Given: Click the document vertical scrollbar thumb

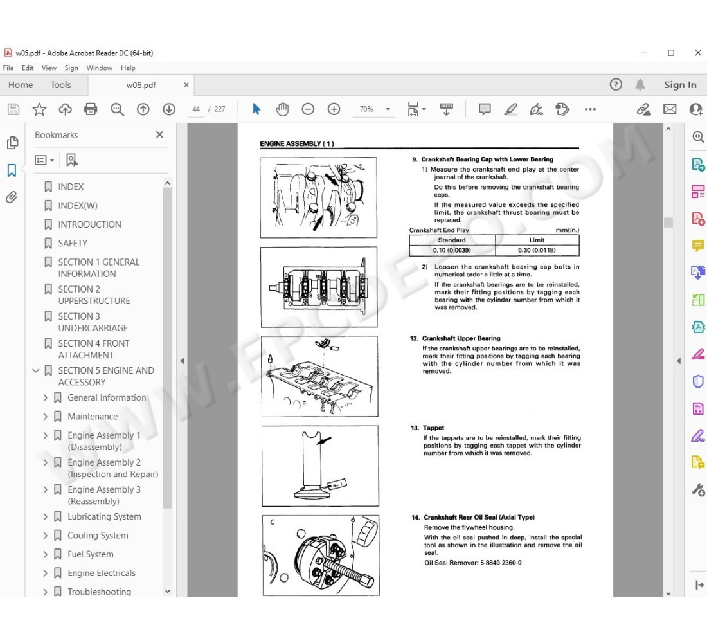Looking at the screenshot, I should point(668,222).
